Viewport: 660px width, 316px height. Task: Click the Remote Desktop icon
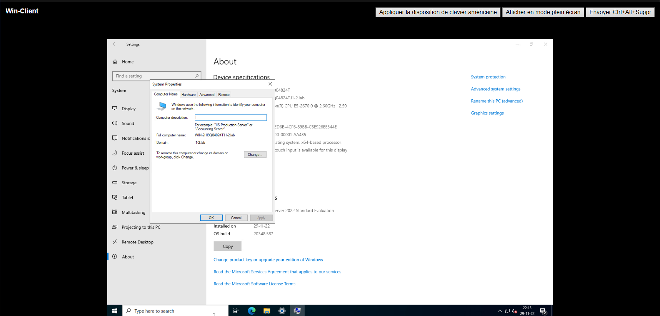coord(115,242)
